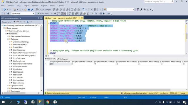
Task: Open the Northwind database dropdown
Action: (x=33, y=14)
